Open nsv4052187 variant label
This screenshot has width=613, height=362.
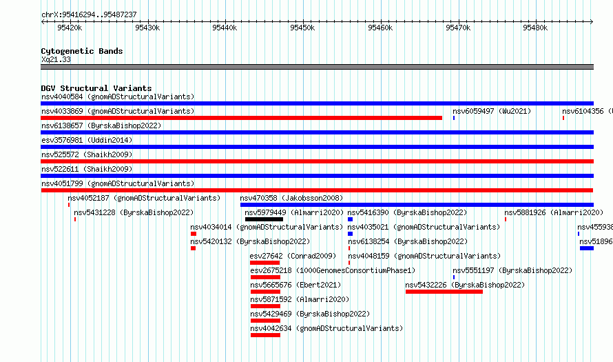tap(144, 198)
